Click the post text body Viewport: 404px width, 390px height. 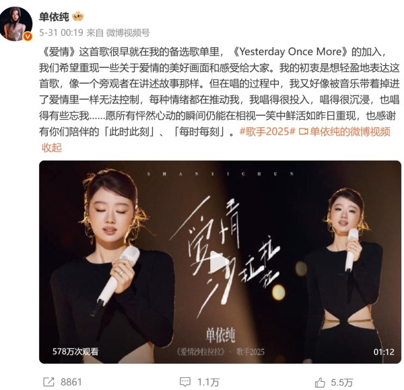[x=219, y=91]
